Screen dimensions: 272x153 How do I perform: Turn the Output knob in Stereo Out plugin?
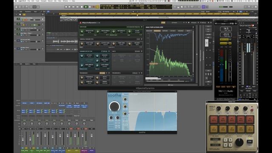pyautogui.click(x=239, y=142)
